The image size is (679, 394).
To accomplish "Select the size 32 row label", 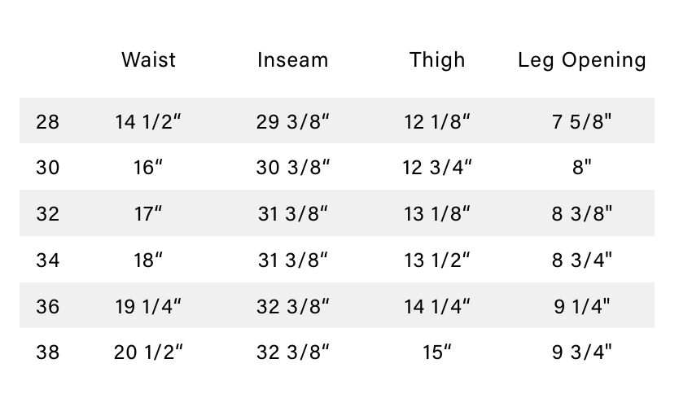I will [x=48, y=214].
